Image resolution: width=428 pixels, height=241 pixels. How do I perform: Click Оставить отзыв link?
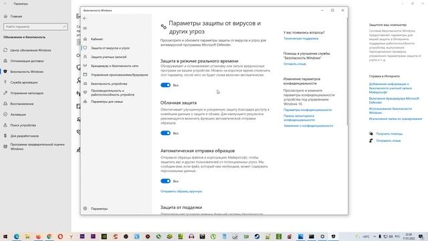point(294,64)
